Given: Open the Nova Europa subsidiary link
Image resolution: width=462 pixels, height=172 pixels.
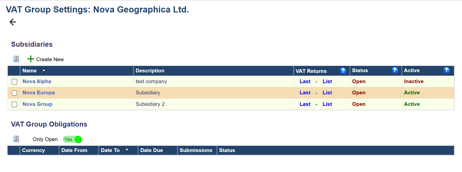Looking at the screenshot, I should click(x=39, y=93).
